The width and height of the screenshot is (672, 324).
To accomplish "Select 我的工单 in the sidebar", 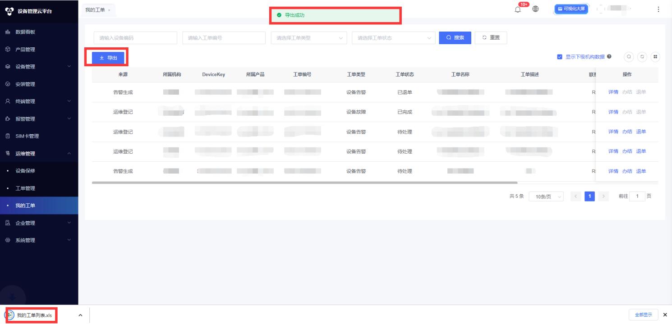I will (x=39, y=205).
